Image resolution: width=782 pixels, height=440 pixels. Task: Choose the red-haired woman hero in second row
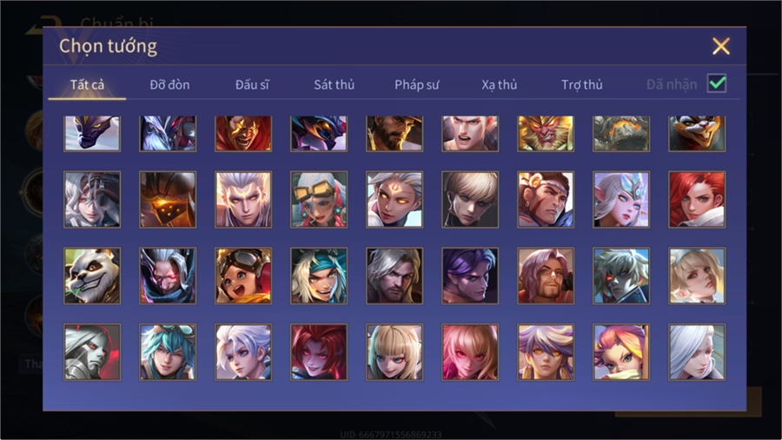[x=697, y=199]
